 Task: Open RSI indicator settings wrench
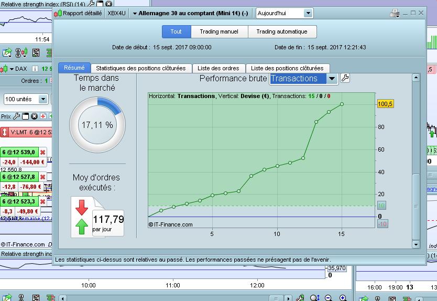91,4
